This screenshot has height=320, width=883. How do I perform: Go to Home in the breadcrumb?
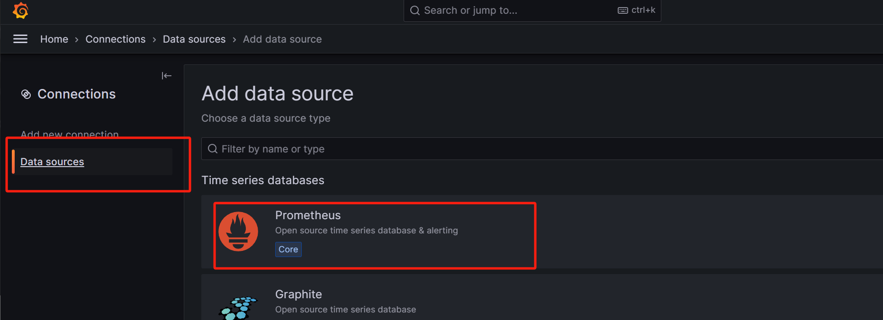tap(54, 39)
